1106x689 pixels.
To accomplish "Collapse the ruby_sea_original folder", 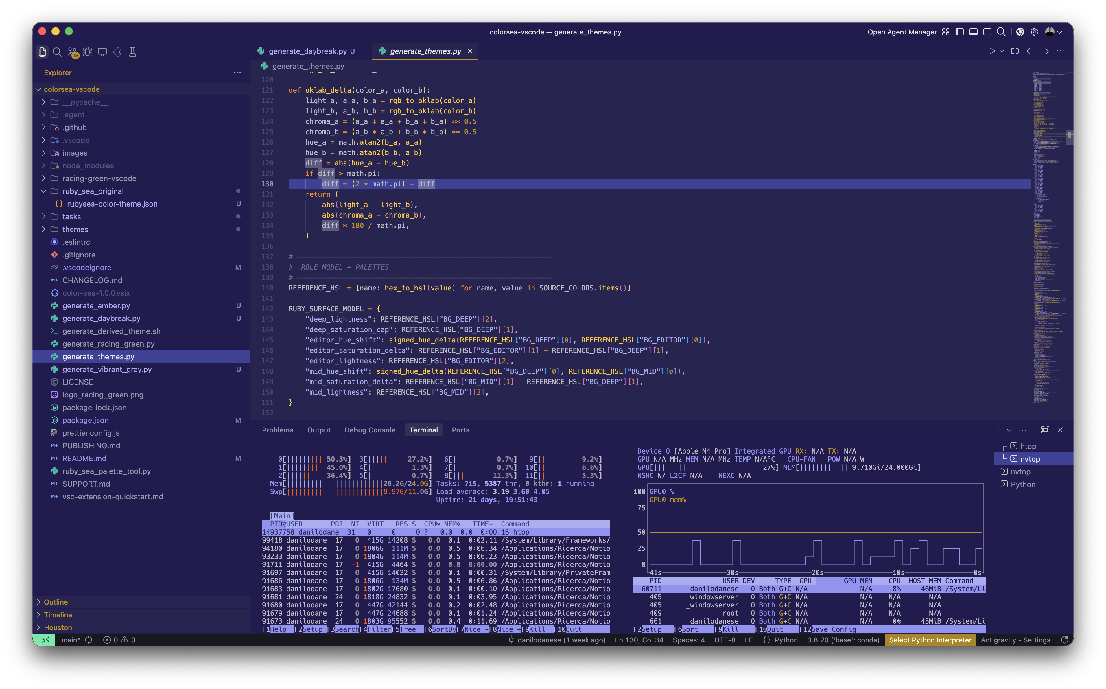I will [44, 191].
